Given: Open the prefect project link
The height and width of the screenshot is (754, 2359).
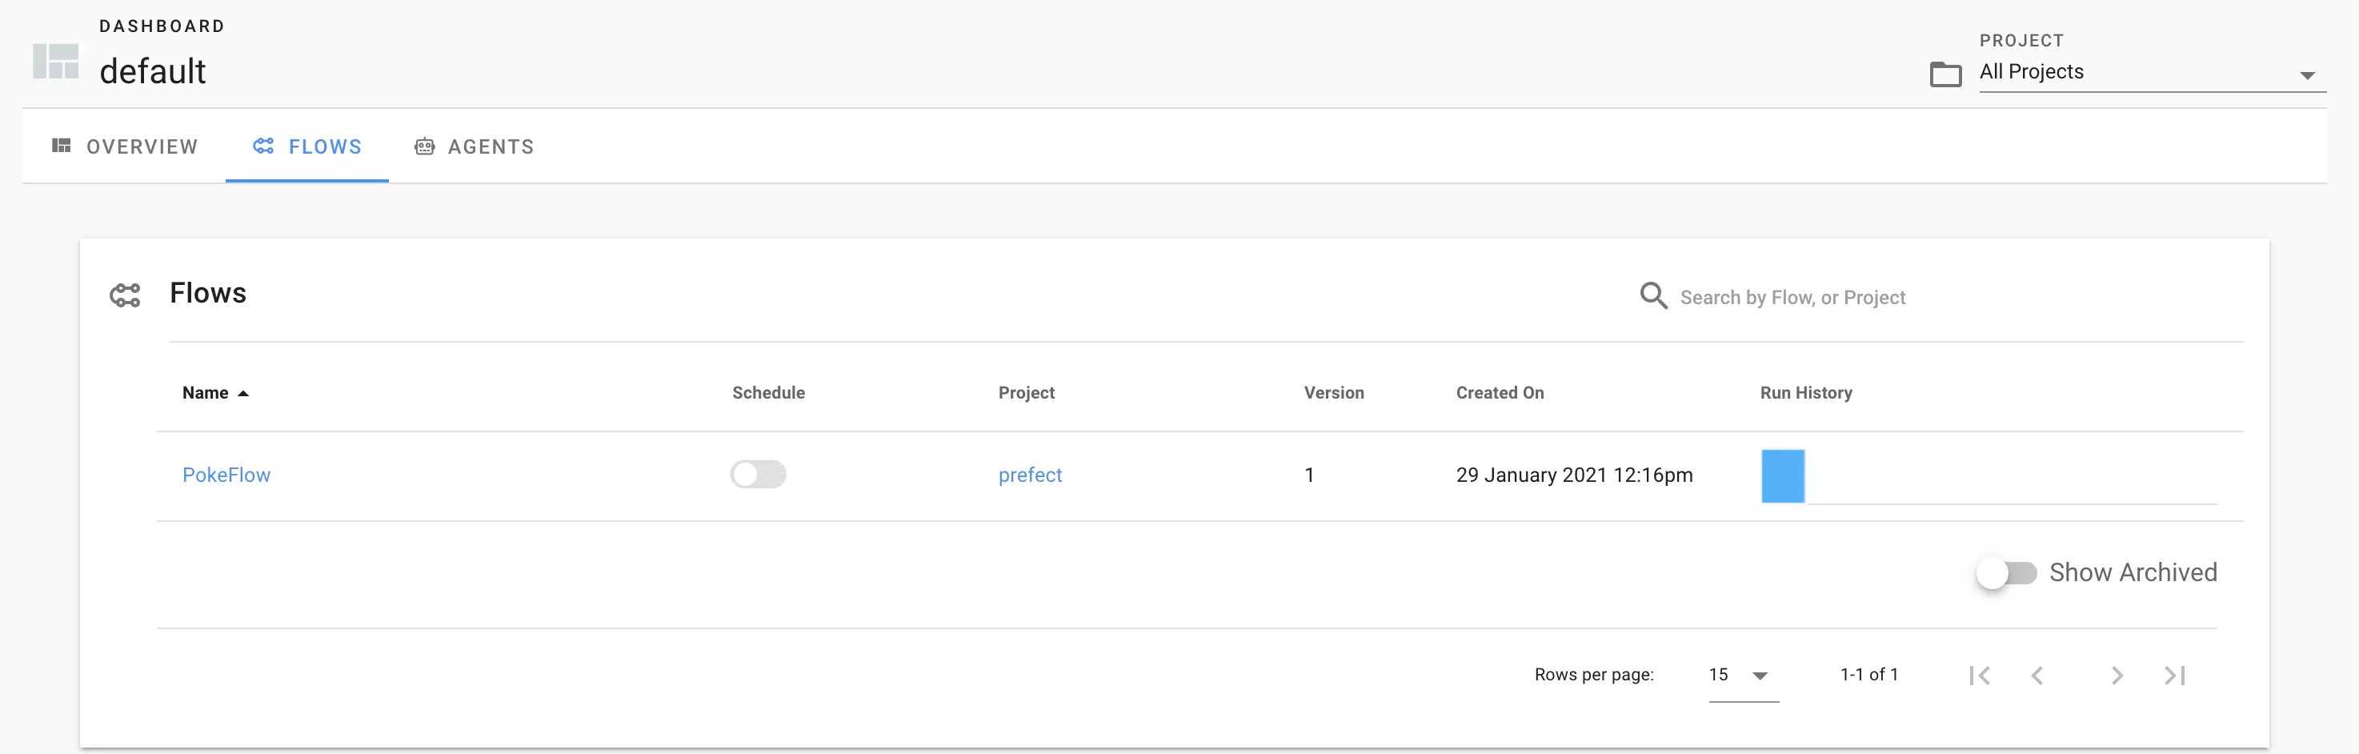Looking at the screenshot, I should (1029, 475).
